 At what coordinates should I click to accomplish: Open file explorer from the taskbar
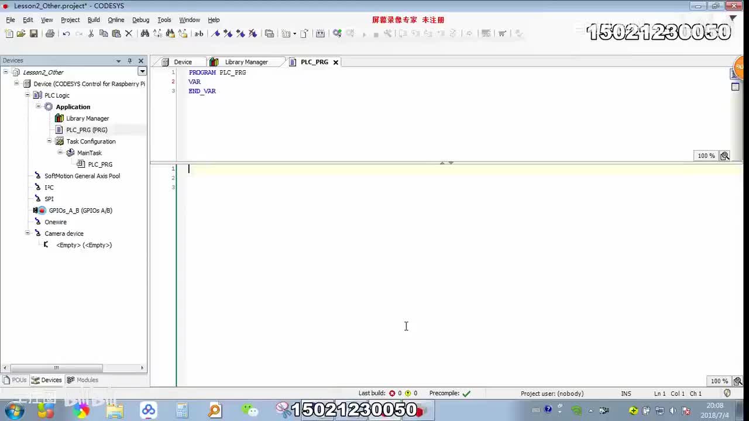(x=115, y=410)
